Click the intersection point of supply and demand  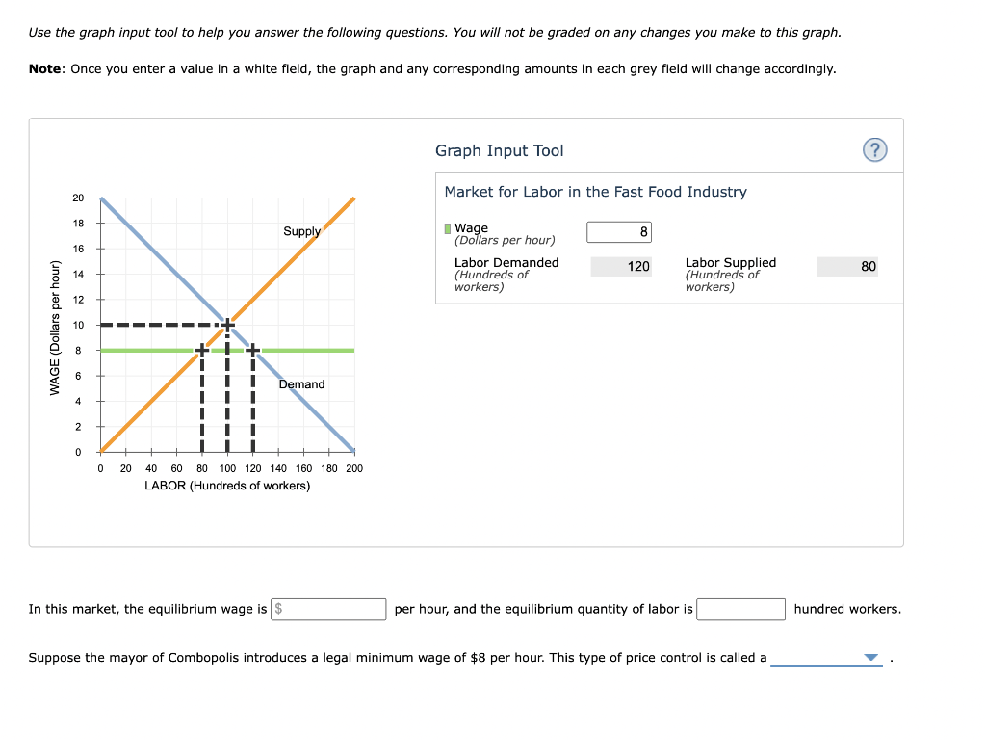pyautogui.click(x=228, y=324)
